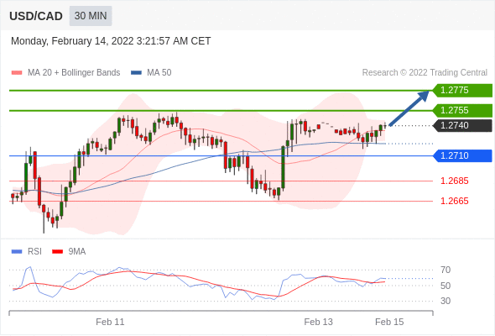The height and width of the screenshot is (336, 495).
Task: Open the Research © 2022 Trading Central link
Action: point(425,73)
